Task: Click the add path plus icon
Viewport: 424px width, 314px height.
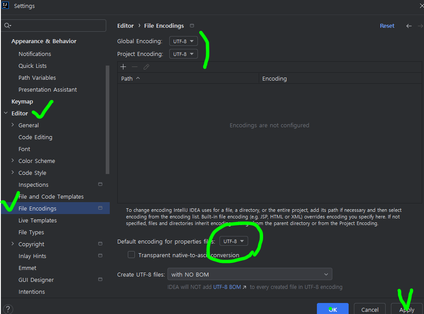Action: coord(123,67)
